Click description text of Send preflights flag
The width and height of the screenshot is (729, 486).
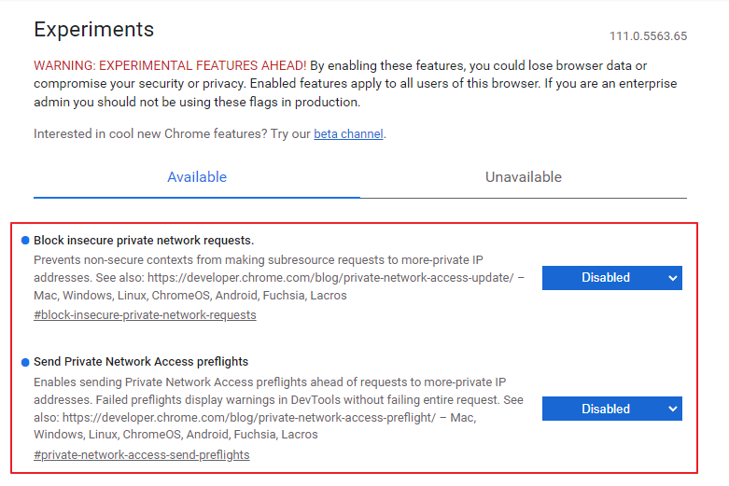[x=279, y=408]
